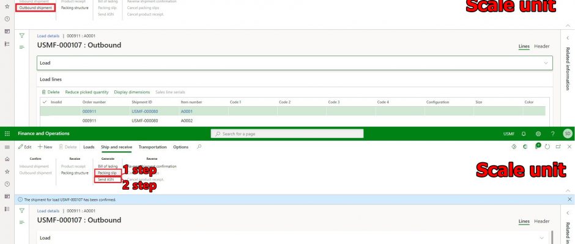Dismiss the shipment confirmed info message

coord(569,199)
